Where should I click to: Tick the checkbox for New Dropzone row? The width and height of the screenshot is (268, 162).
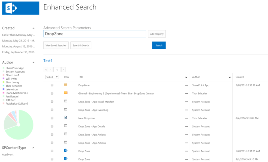[52, 118]
